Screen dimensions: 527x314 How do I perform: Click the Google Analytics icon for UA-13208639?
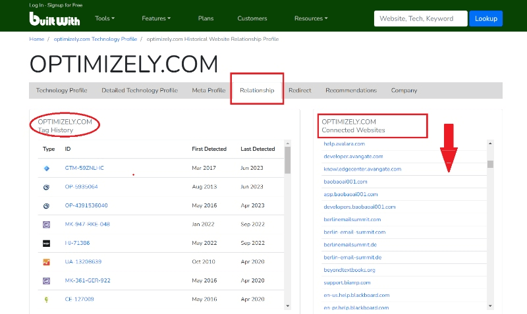(x=46, y=262)
